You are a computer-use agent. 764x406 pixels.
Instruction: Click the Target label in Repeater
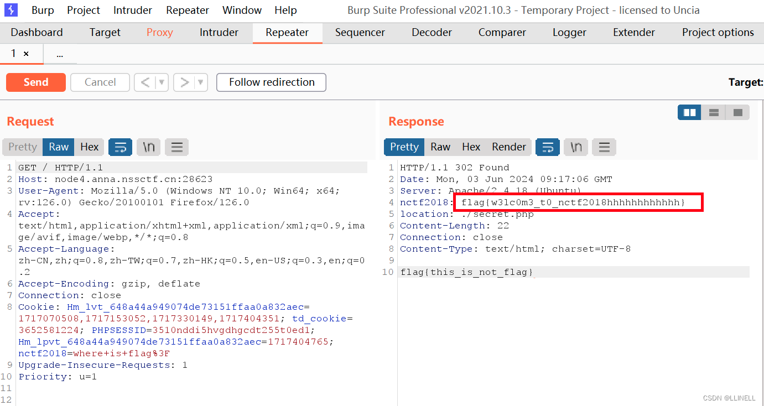pyautogui.click(x=746, y=82)
